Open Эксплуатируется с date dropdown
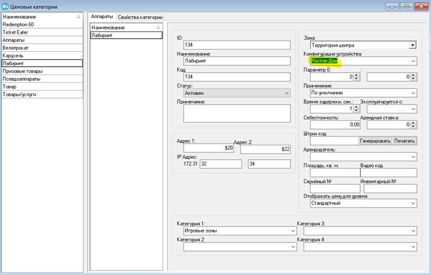The width and height of the screenshot is (431, 275). 413,109
